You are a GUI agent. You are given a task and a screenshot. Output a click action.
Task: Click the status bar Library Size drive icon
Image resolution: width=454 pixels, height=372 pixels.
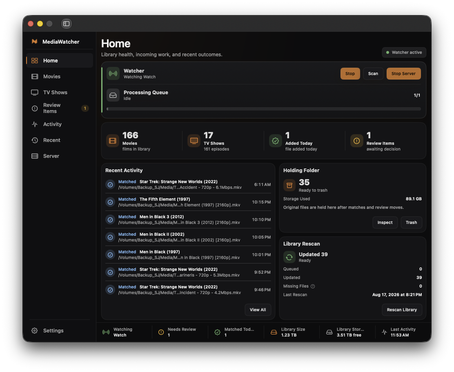click(274, 332)
